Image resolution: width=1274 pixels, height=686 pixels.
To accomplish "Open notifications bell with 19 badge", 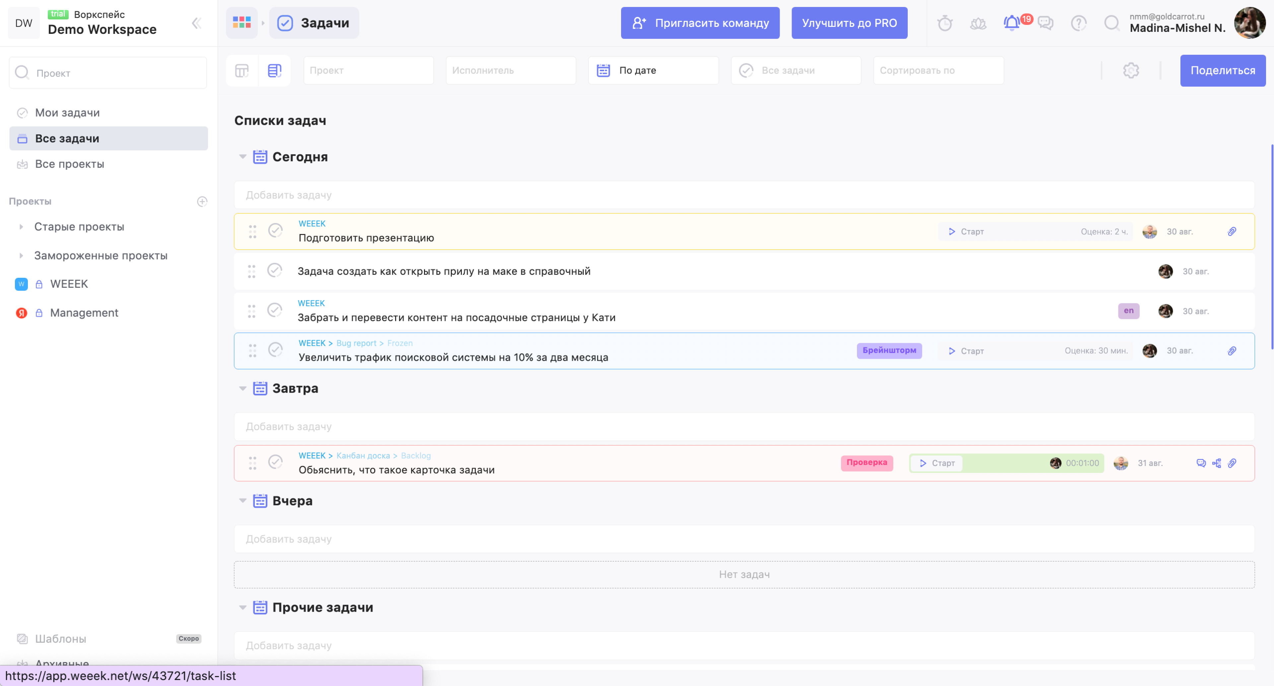I will pyautogui.click(x=1012, y=23).
